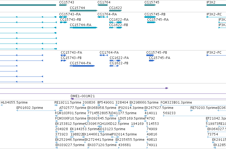
Task: Open the 436681 feature label
Action: pos(125,145)
